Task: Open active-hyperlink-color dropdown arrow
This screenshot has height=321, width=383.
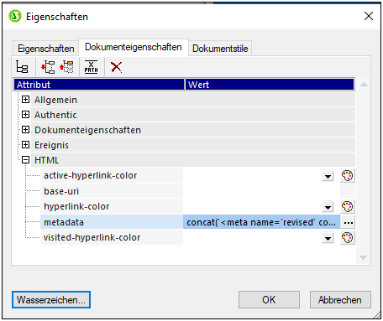Action: (x=328, y=176)
